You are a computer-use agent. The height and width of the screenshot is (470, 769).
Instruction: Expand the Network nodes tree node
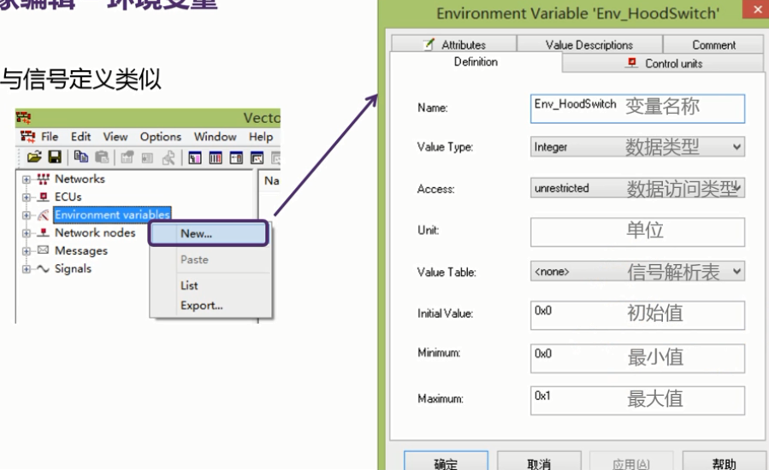[x=26, y=233]
